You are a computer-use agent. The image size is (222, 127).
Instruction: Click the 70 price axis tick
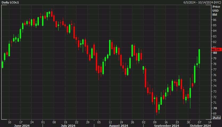tap(215, 108)
